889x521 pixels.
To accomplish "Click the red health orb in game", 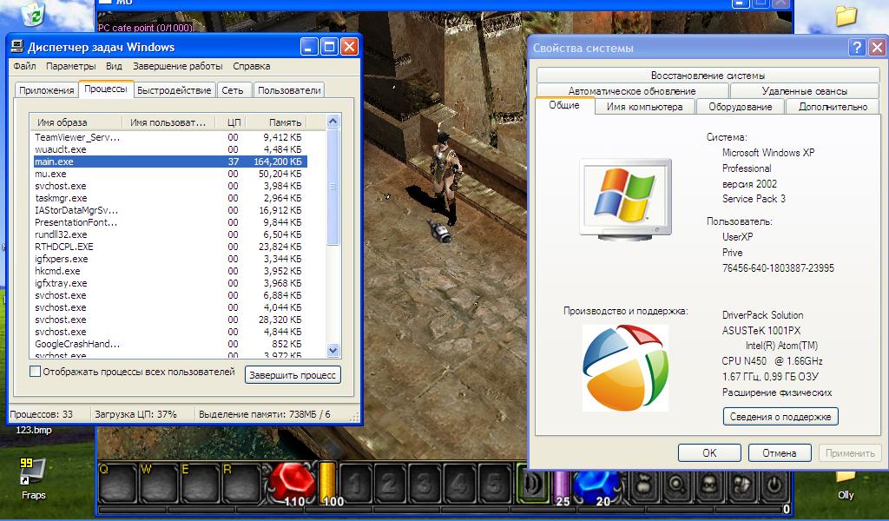I will [292, 483].
